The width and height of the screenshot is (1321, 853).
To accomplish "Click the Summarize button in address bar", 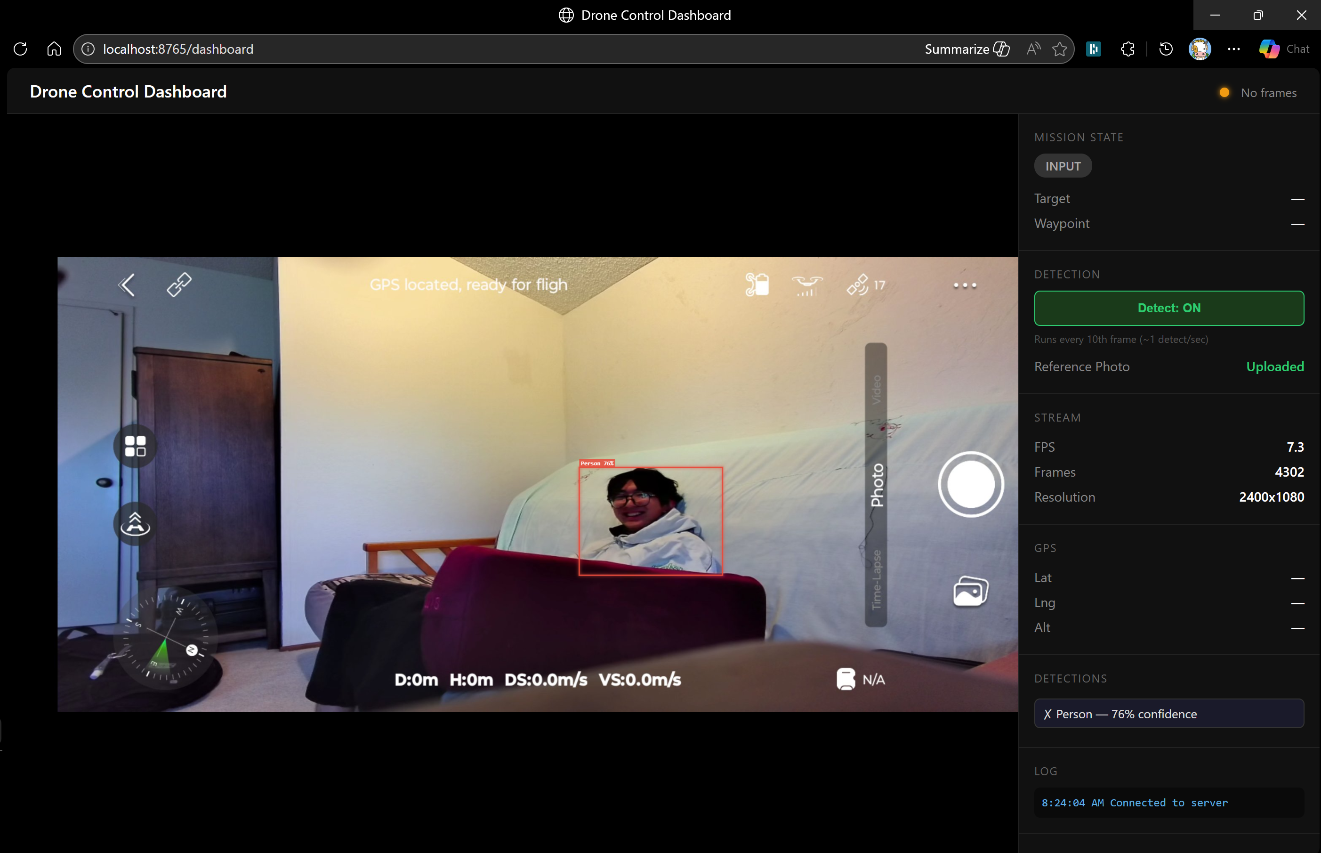I will (x=966, y=49).
